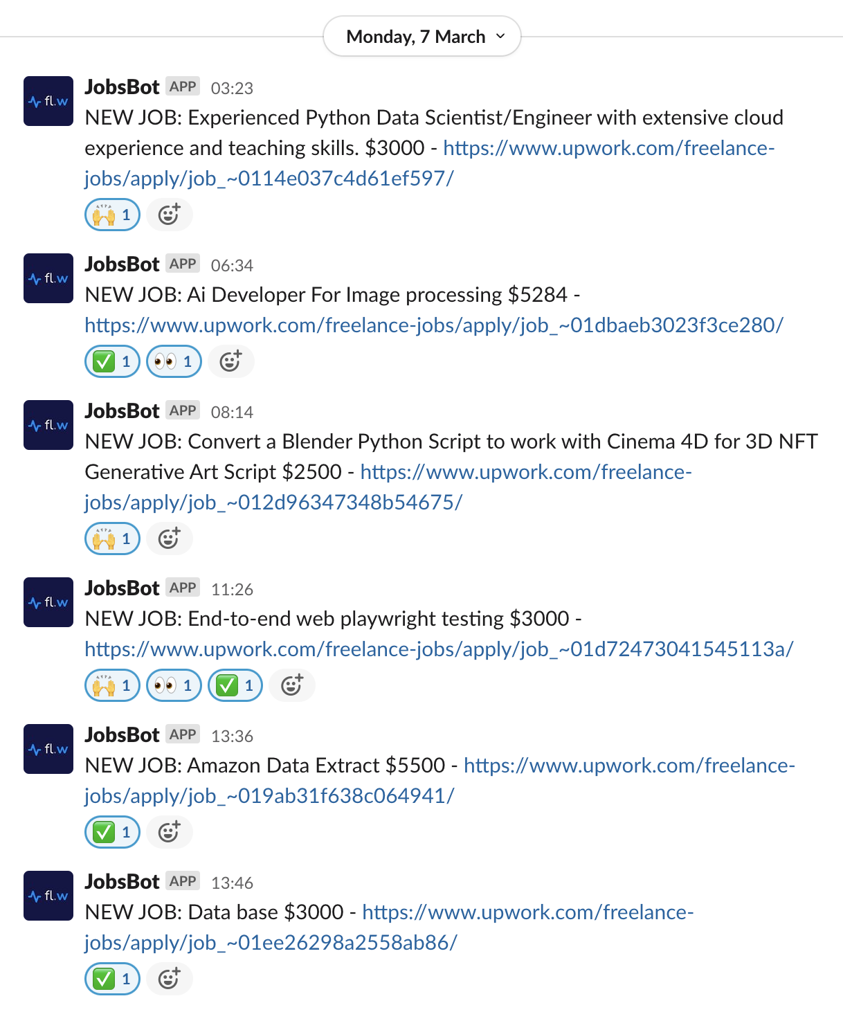Click the 08:14 timestamp

pyautogui.click(x=233, y=412)
